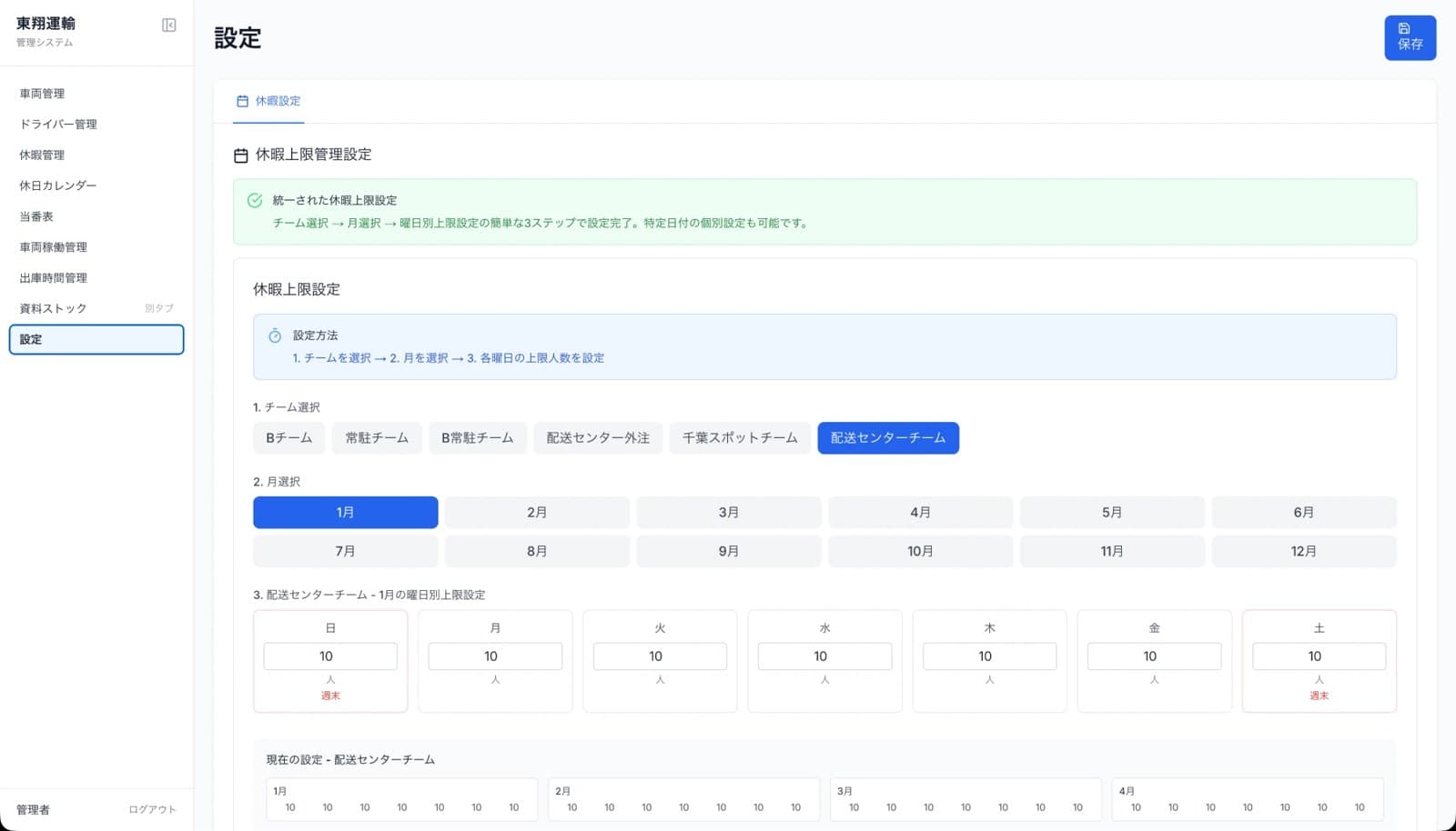The height and width of the screenshot is (831, 1456).
Task: Select the 常駐チーム team
Action: pyautogui.click(x=377, y=438)
